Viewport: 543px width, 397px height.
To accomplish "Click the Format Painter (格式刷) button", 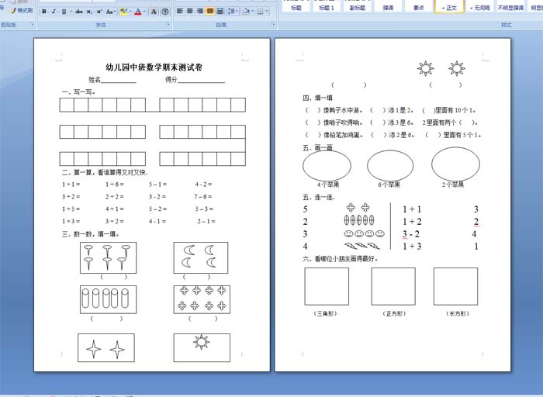I will point(22,11).
